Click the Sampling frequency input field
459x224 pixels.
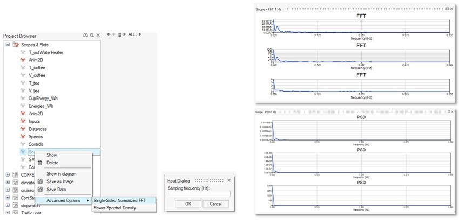coord(199,194)
